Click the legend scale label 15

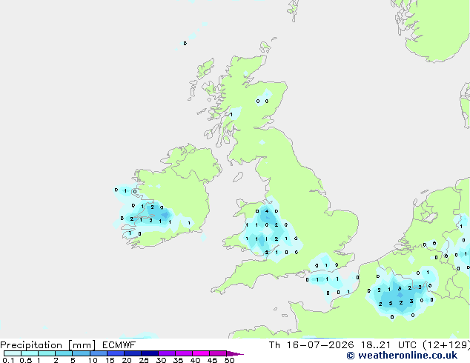110,360
